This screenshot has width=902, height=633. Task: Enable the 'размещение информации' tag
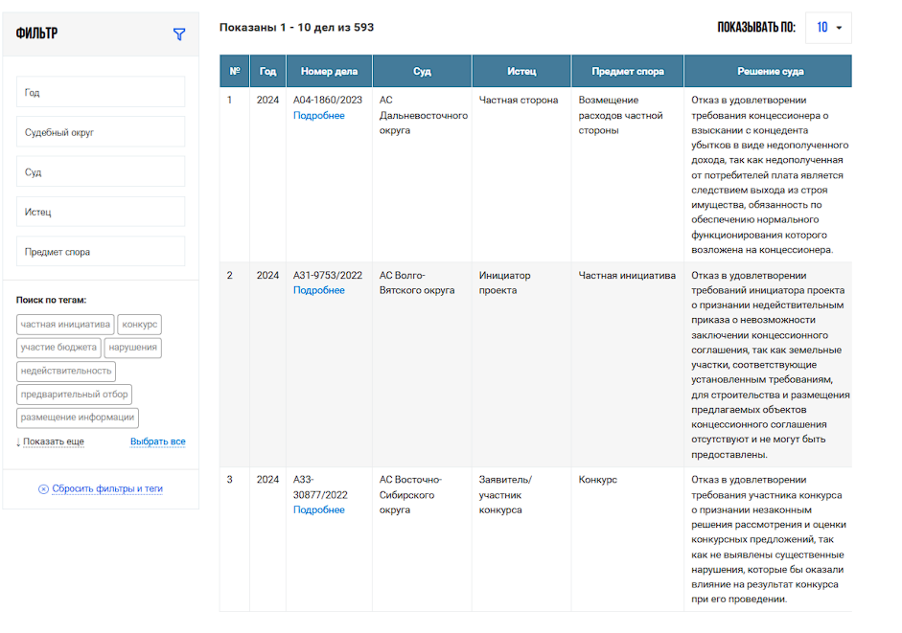point(78,418)
